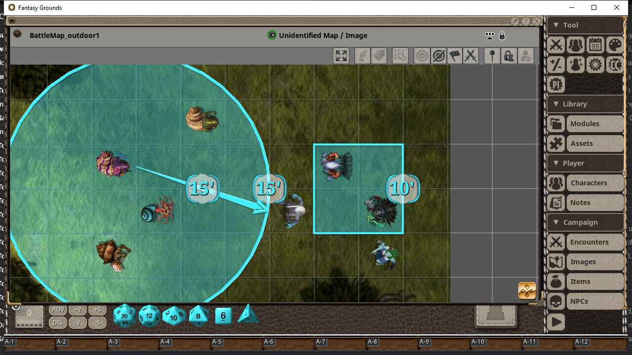Toggle the -2 modifier button
Viewport: 632px width, 355px height.
tap(78, 323)
